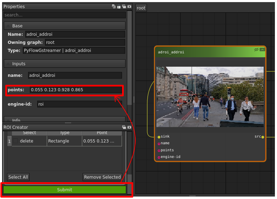This screenshot has width=277, height=199.
Task: Float the Properties panel
Action: [124, 7]
